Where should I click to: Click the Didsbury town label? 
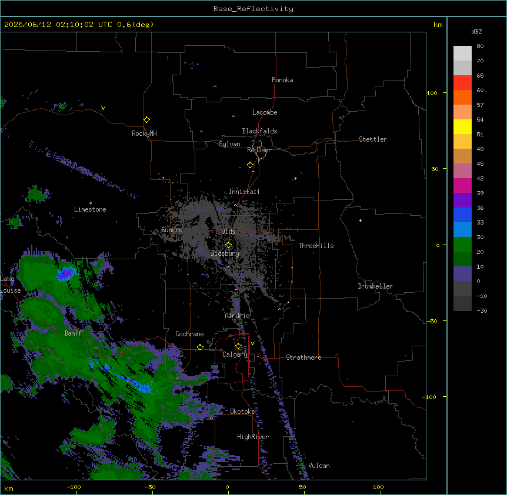click(225, 253)
